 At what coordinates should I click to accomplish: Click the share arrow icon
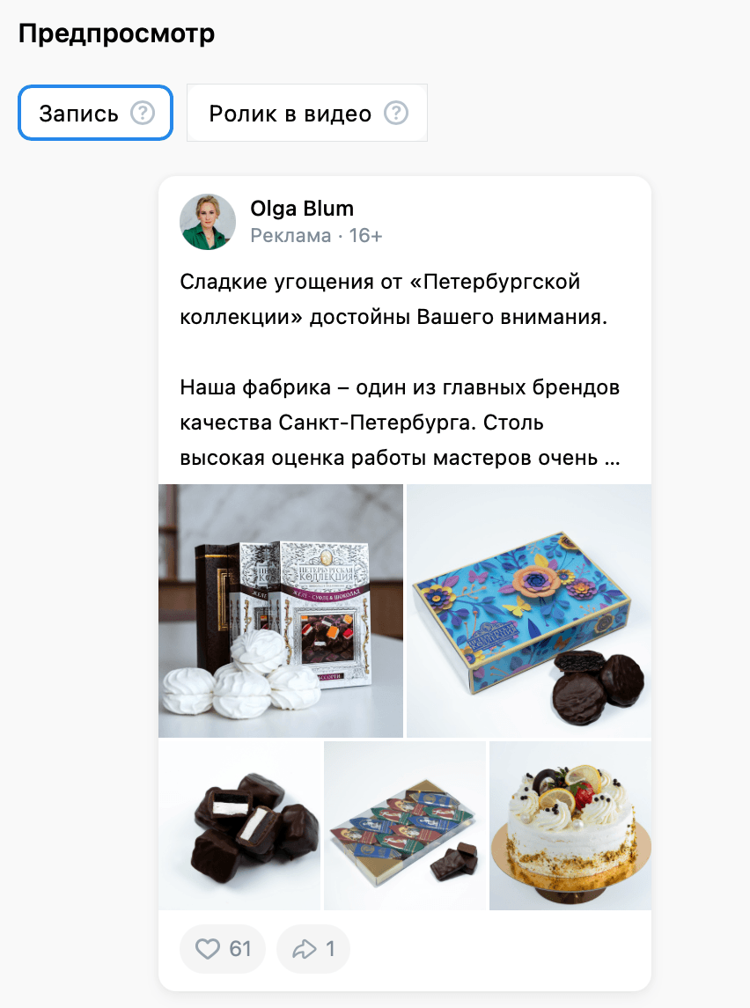(x=305, y=949)
